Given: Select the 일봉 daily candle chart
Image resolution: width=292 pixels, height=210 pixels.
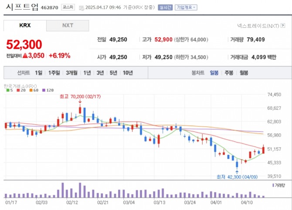Looking at the screenshot, I should (x=214, y=73).
